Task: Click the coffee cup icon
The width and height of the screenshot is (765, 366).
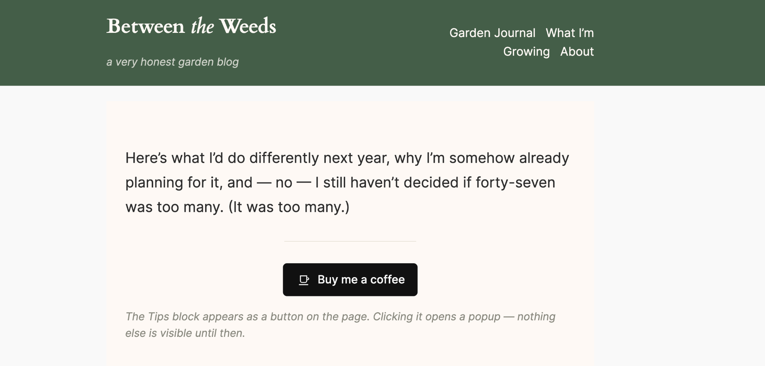Action: tap(304, 280)
